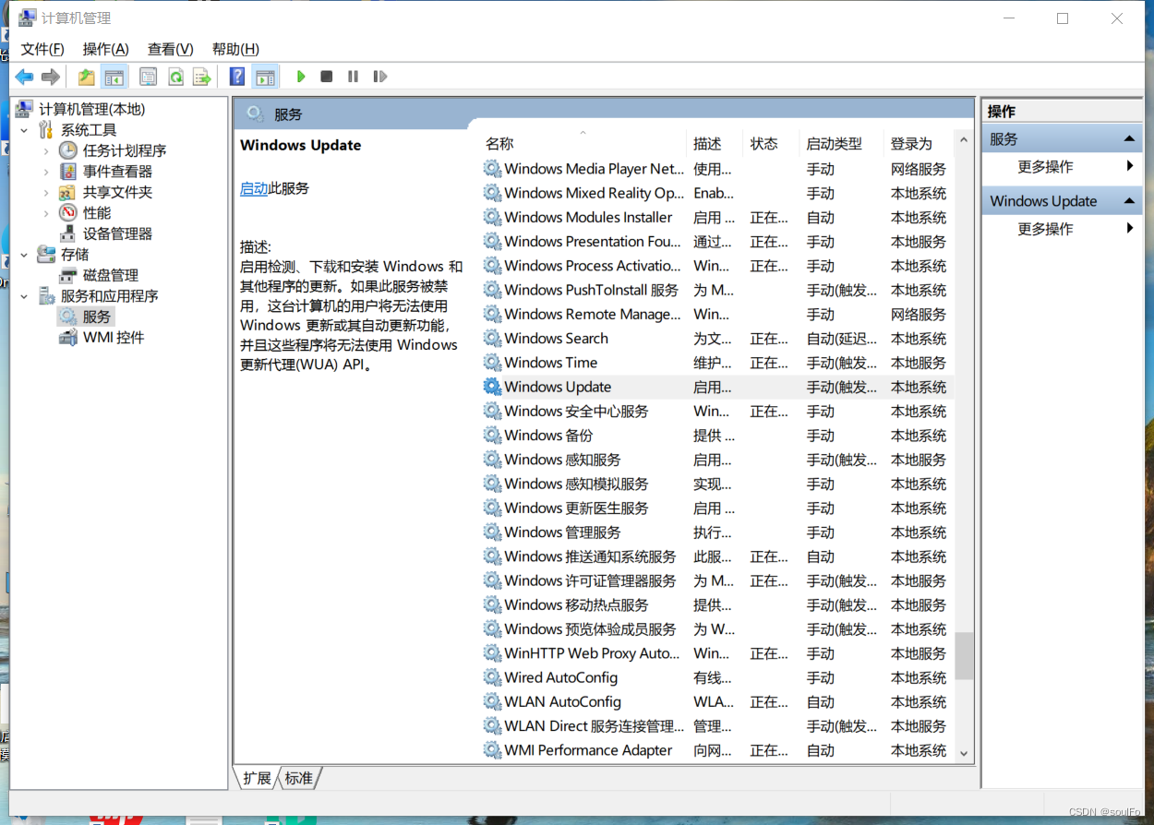The image size is (1154, 825).
Task: Select WMI Performance Adapter service
Action: click(716, 750)
